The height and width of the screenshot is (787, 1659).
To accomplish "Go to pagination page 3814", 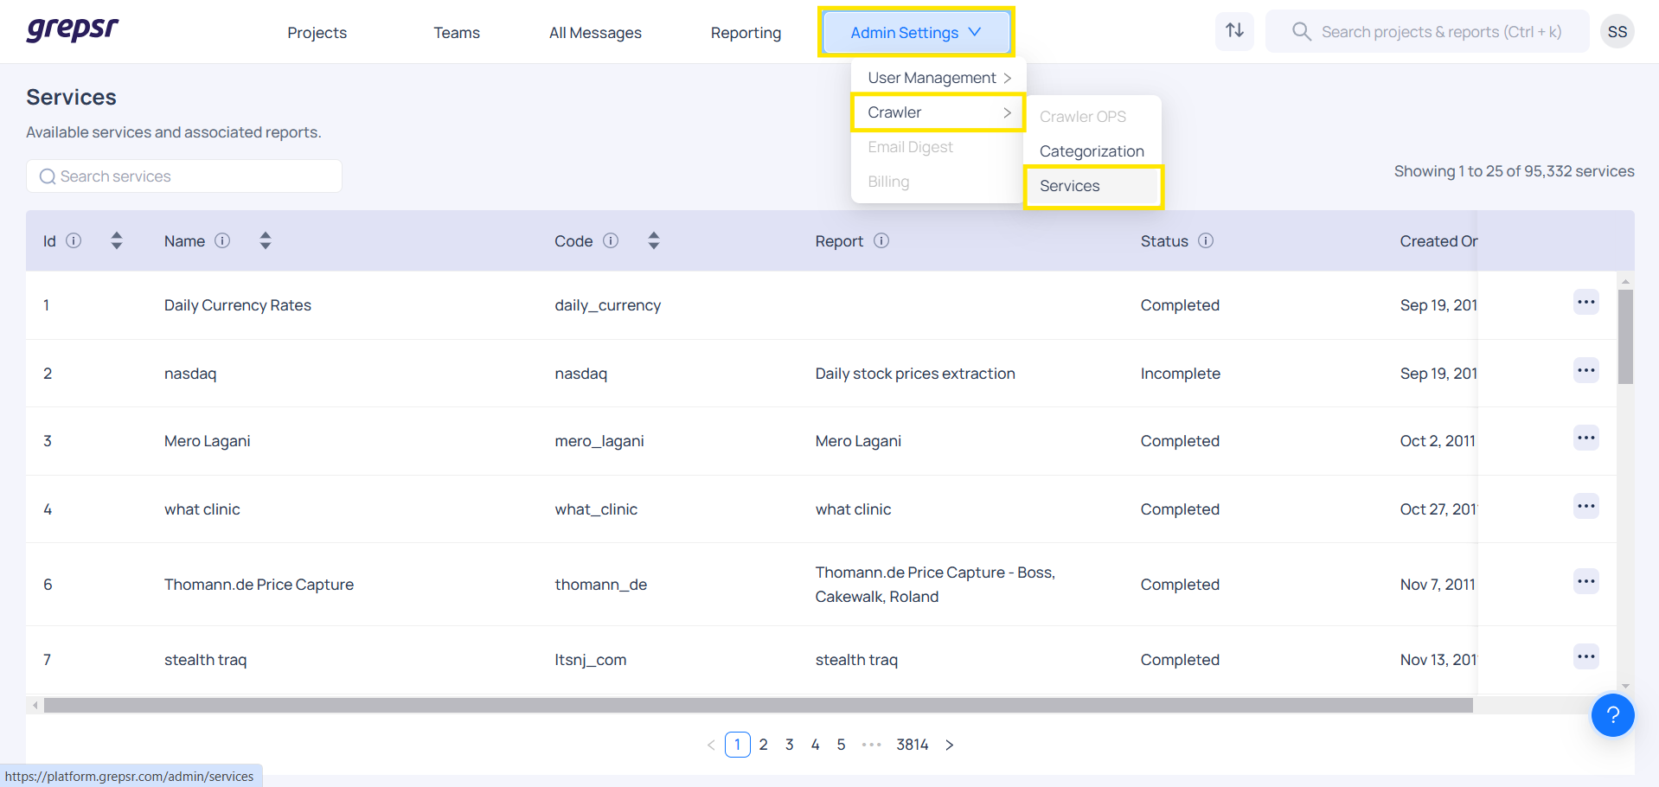I will tap(912, 745).
